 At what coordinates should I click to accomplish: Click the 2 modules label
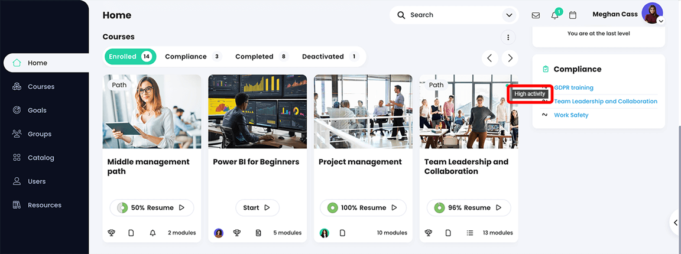182,233
